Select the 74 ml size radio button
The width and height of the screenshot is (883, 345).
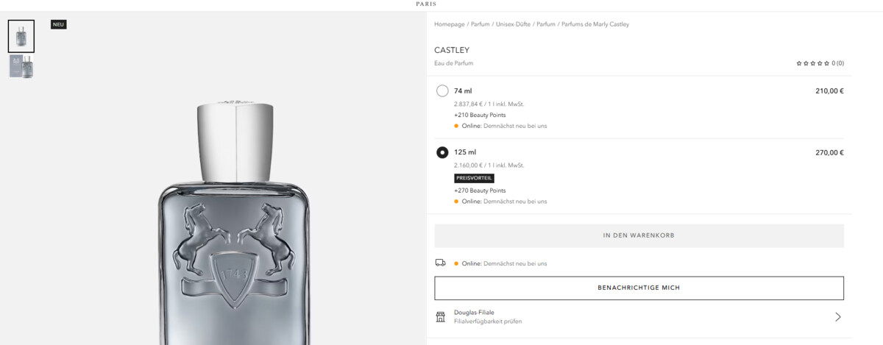pos(442,91)
